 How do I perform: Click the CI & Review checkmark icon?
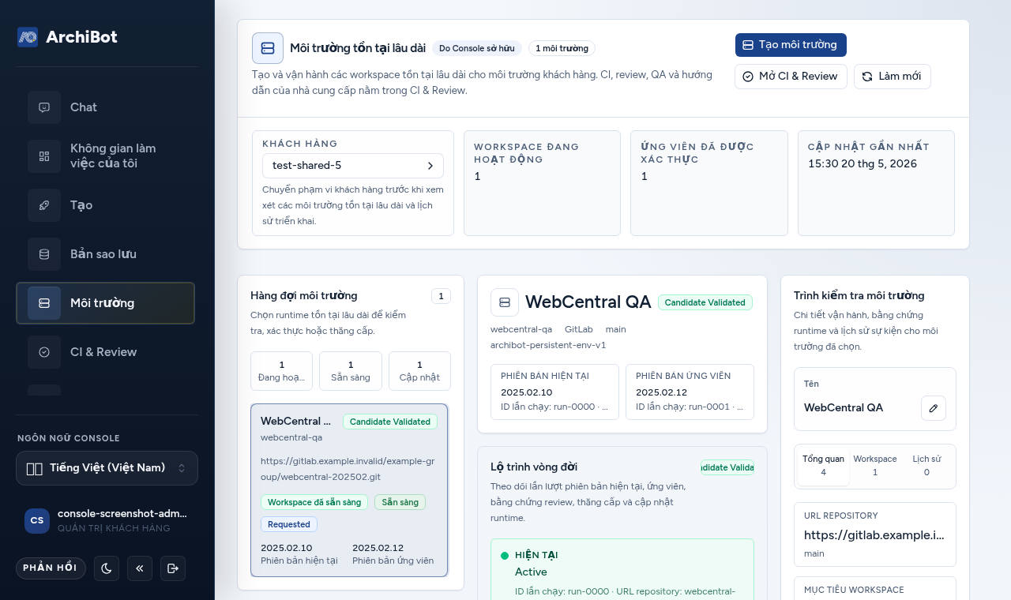pyautogui.click(x=44, y=352)
